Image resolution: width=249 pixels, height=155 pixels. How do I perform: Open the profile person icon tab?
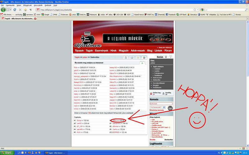click(126, 57)
